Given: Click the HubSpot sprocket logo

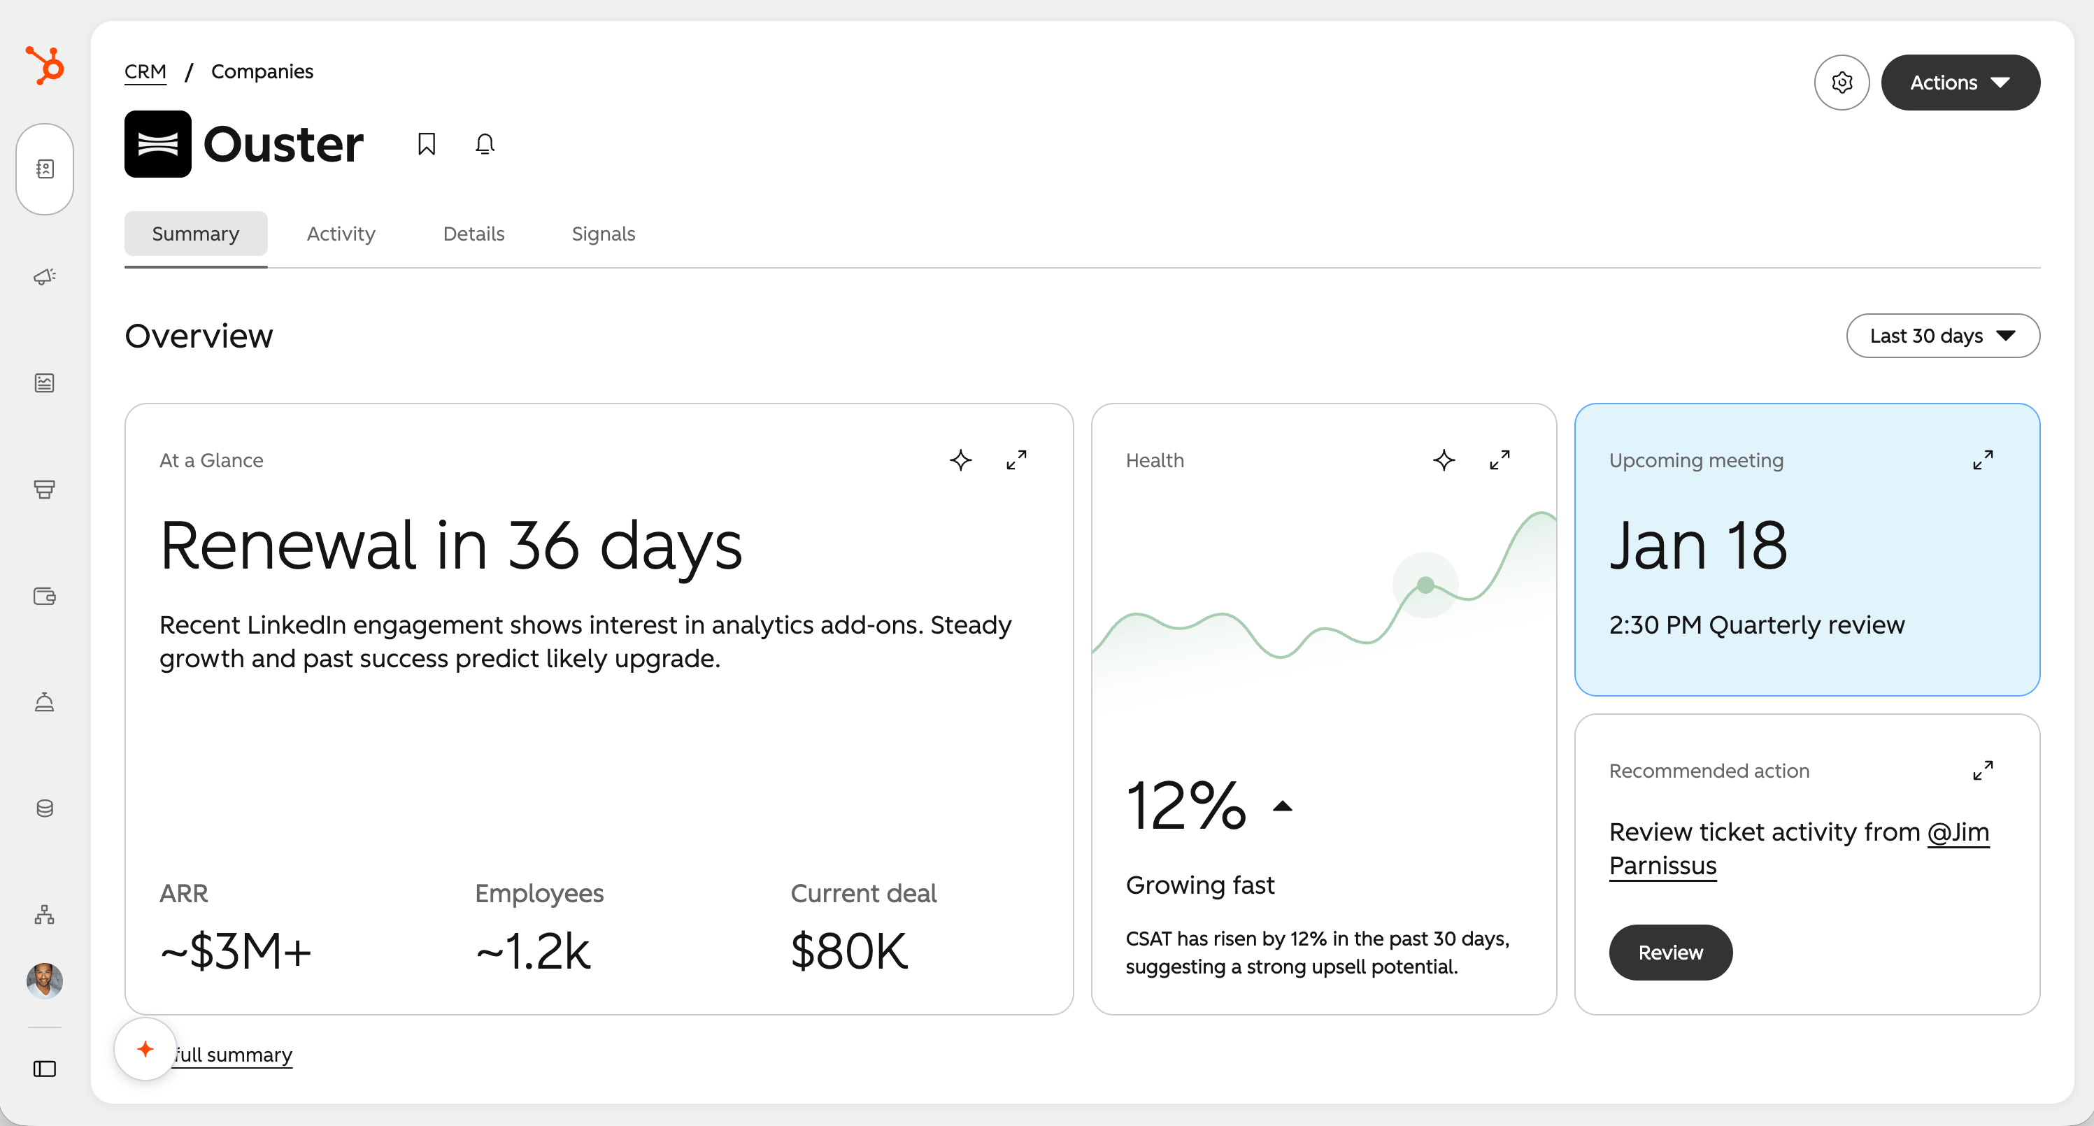Looking at the screenshot, I should coord(45,66).
